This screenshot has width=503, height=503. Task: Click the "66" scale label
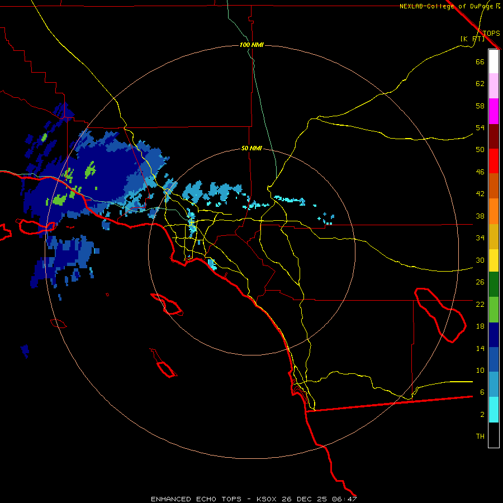[x=480, y=61]
